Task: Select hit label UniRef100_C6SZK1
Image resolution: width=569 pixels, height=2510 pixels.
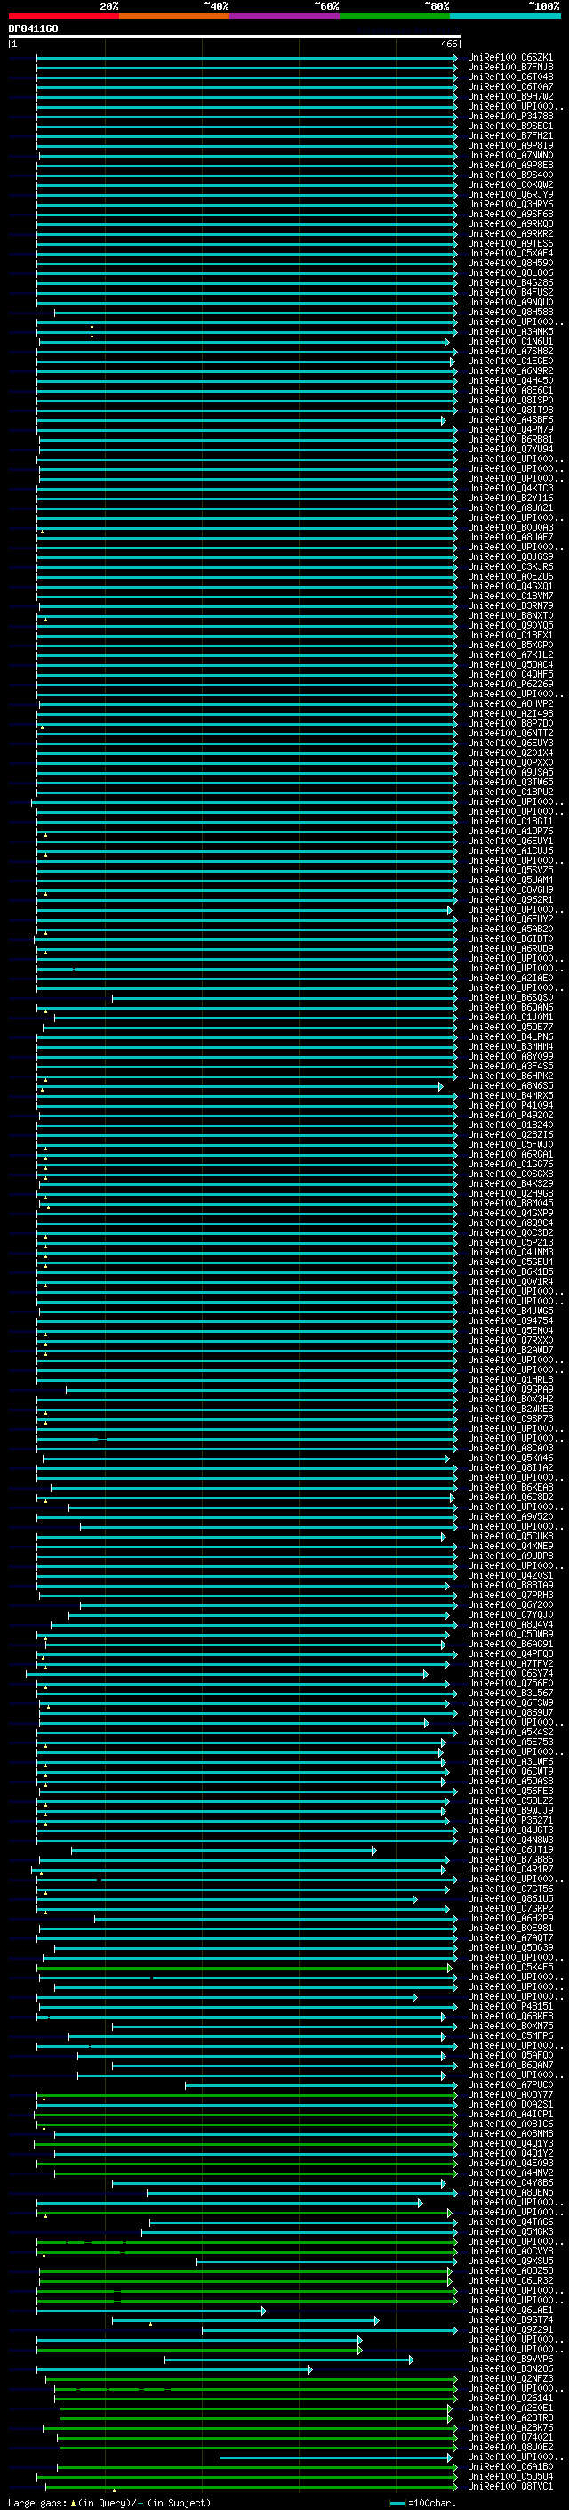Action: pyautogui.click(x=509, y=58)
